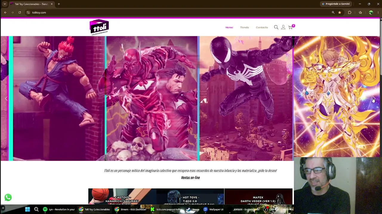Open the user account icon
Viewport: 382px width, 214px height.
(283, 27)
